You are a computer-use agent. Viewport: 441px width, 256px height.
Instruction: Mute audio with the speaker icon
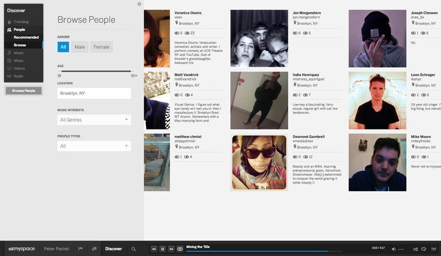coord(394,249)
